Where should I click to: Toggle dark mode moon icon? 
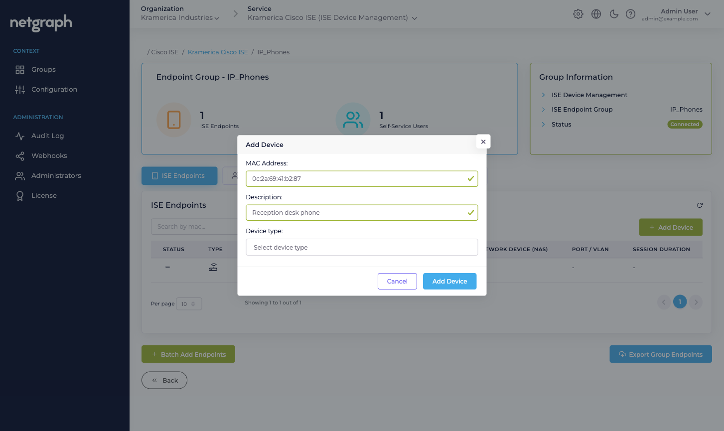pos(614,14)
